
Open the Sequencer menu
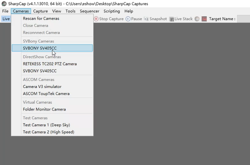tap(90, 11)
